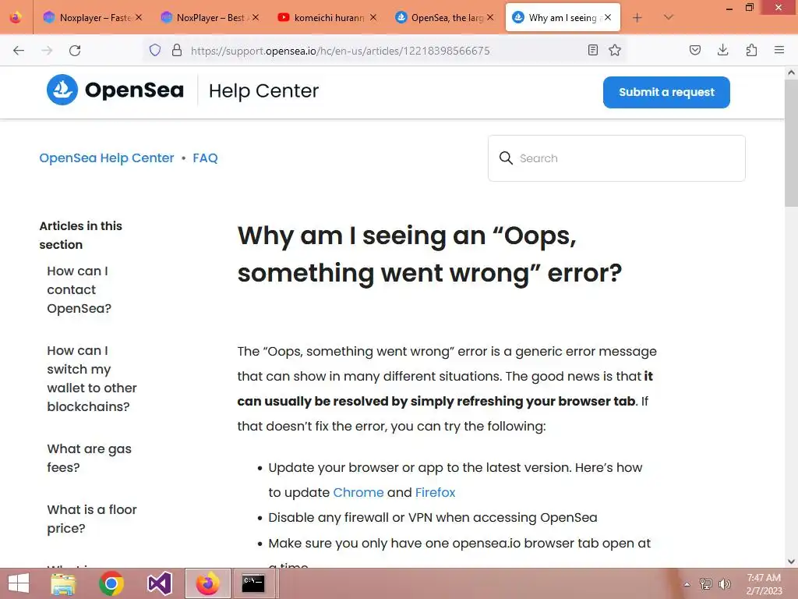Close the 'OpenSea, the larg' tab
Viewport: 798px width, 599px height.
(490, 17)
